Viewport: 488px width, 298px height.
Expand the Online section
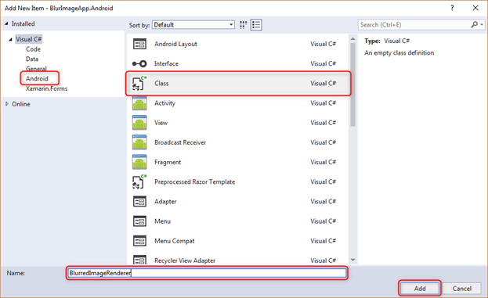pyautogui.click(x=7, y=104)
